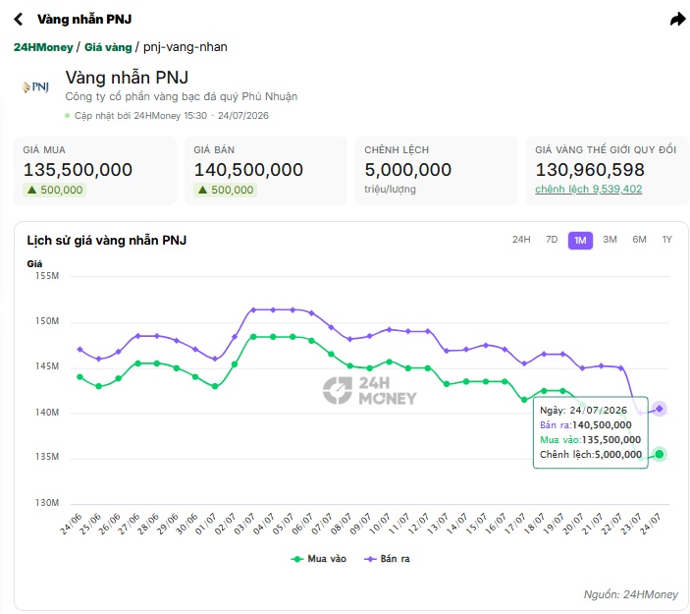Click the green up-triangle under Giá bán

coord(202,190)
